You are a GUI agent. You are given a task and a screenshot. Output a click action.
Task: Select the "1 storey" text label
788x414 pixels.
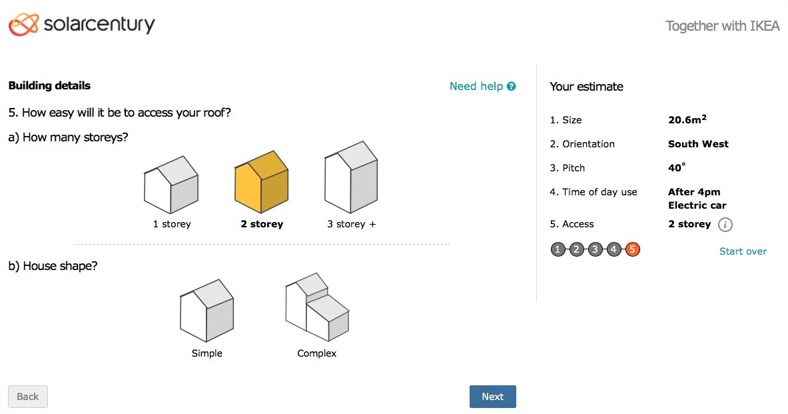pyautogui.click(x=172, y=224)
